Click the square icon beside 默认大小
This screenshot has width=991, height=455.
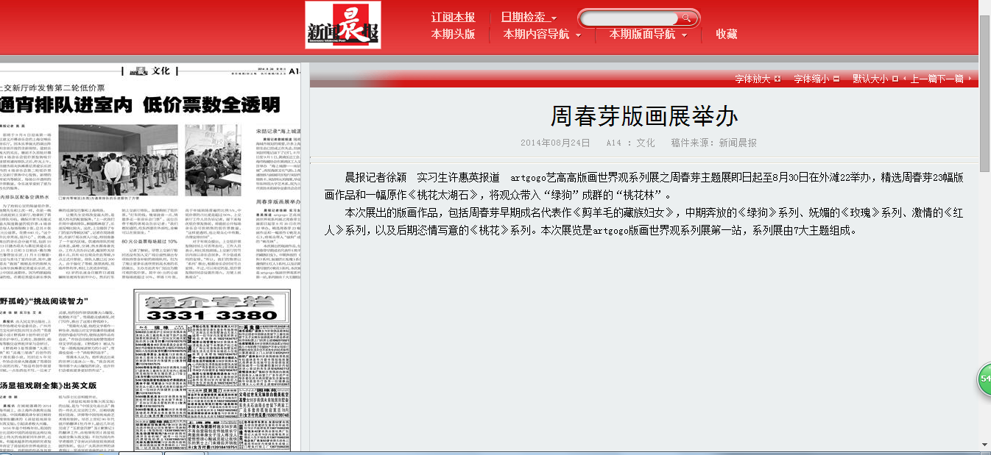[x=895, y=79]
